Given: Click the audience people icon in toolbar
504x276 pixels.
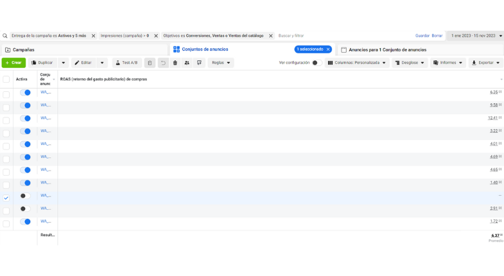Looking at the screenshot, I should (x=187, y=63).
